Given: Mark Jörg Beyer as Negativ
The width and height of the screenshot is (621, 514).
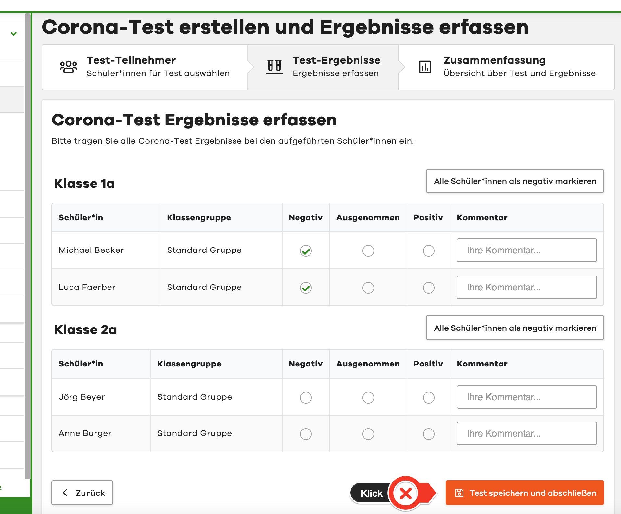Looking at the screenshot, I should tap(306, 397).
